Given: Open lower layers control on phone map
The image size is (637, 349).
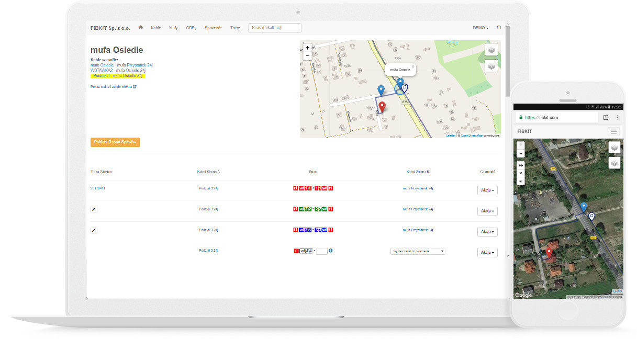Looking at the screenshot, I should click(x=614, y=163).
